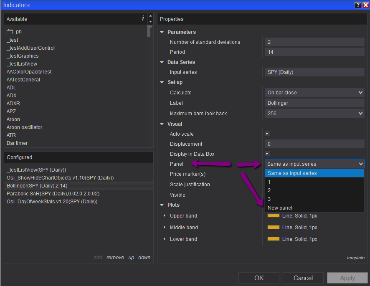Click the help question mark icon in title bar
370x286 pixels.
pyautogui.click(x=358, y=5)
